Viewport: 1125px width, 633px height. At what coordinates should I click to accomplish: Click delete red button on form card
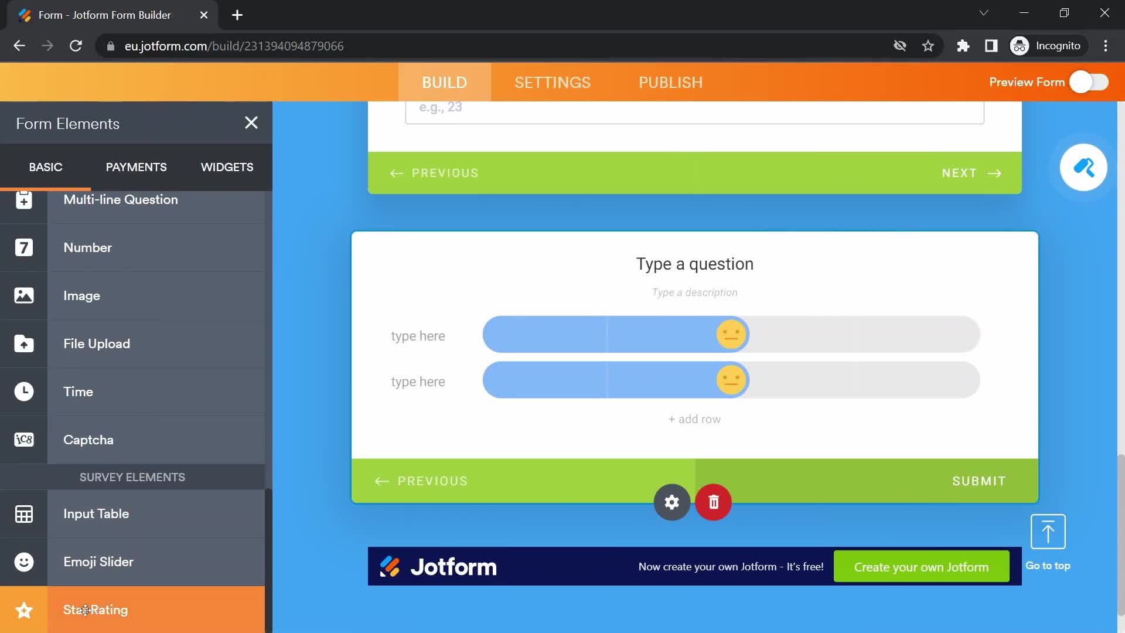[x=714, y=502]
